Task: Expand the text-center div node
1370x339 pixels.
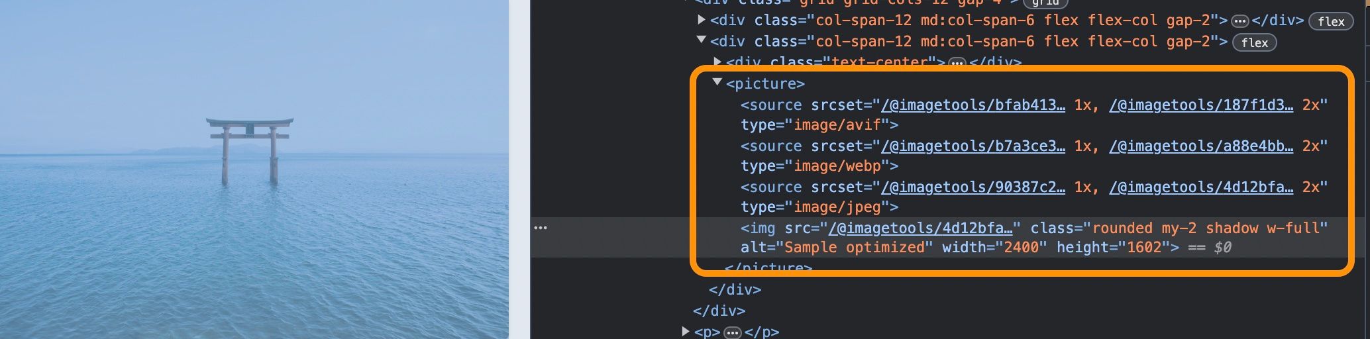Action: [717, 62]
